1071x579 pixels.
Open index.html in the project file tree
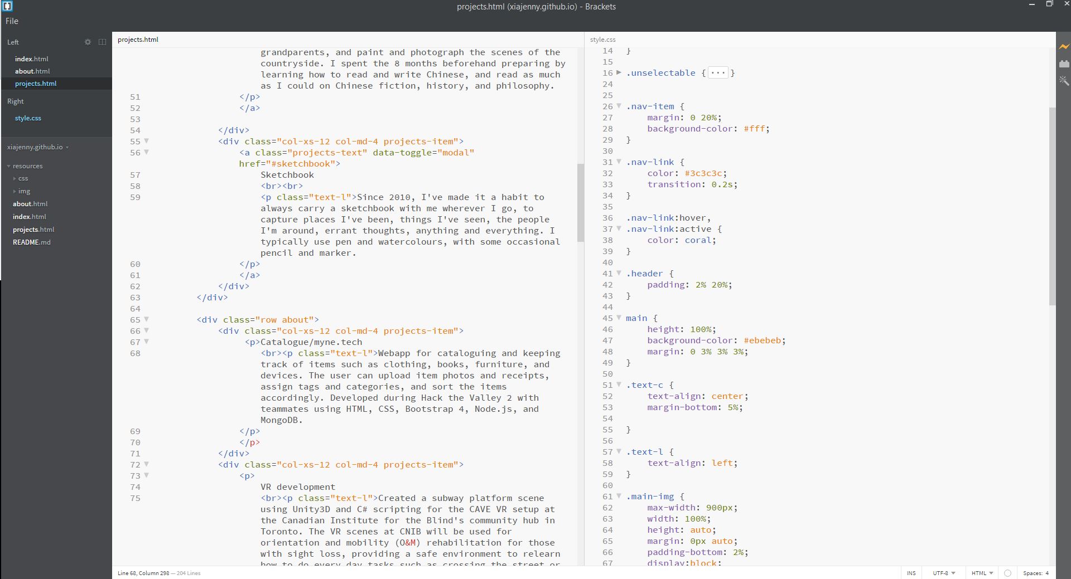30,217
